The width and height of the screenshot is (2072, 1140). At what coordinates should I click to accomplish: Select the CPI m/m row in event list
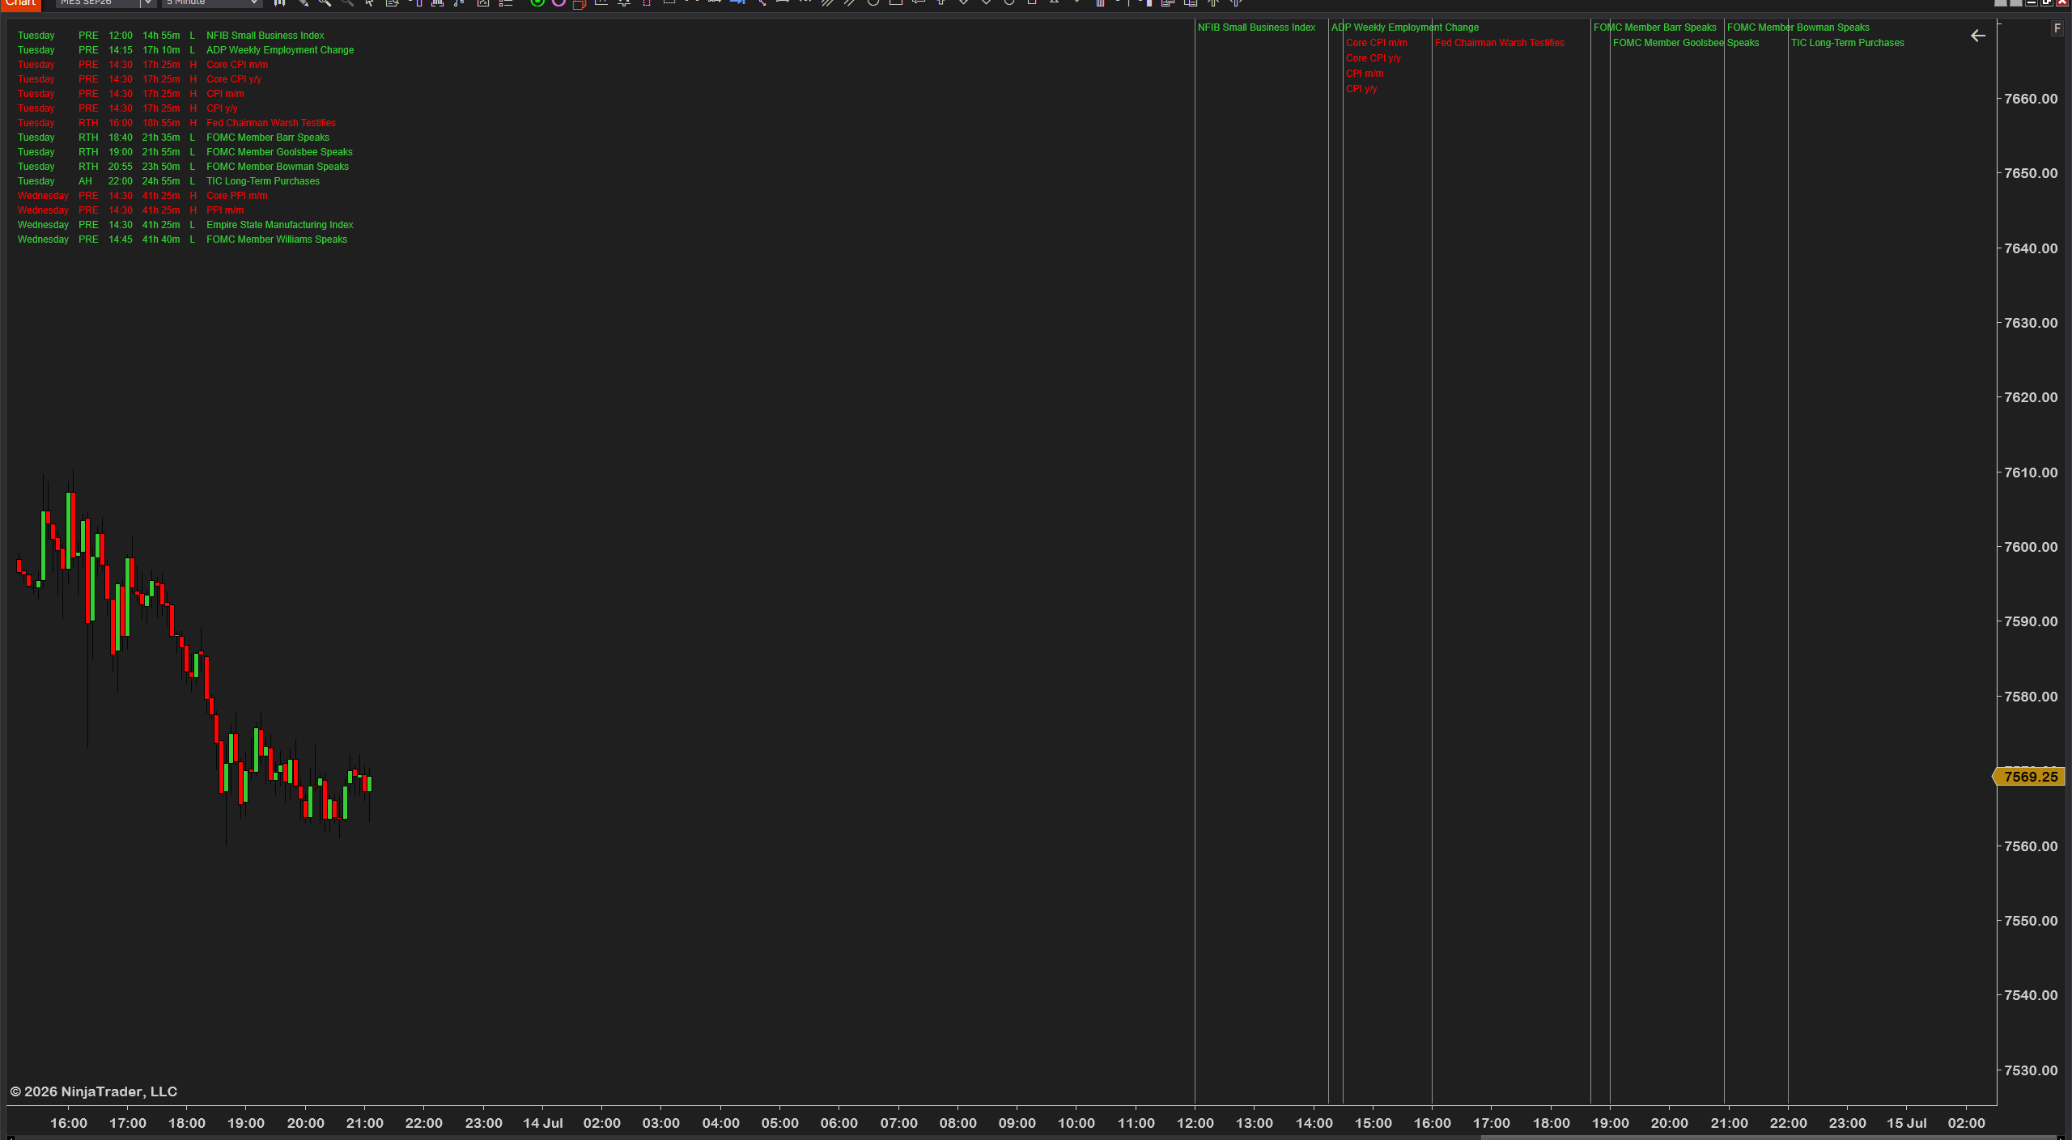pyautogui.click(x=130, y=94)
